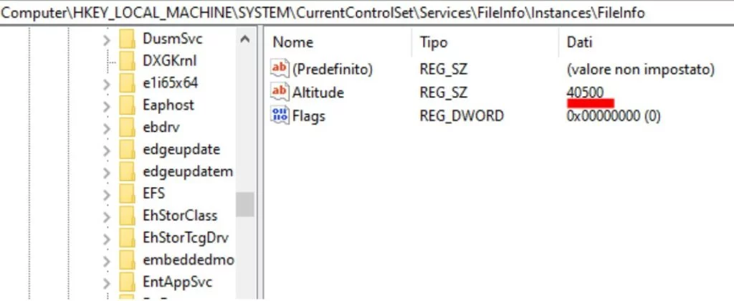This screenshot has width=734, height=301.
Task: Click the Eaphost folder icon
Action: point(128,105)
